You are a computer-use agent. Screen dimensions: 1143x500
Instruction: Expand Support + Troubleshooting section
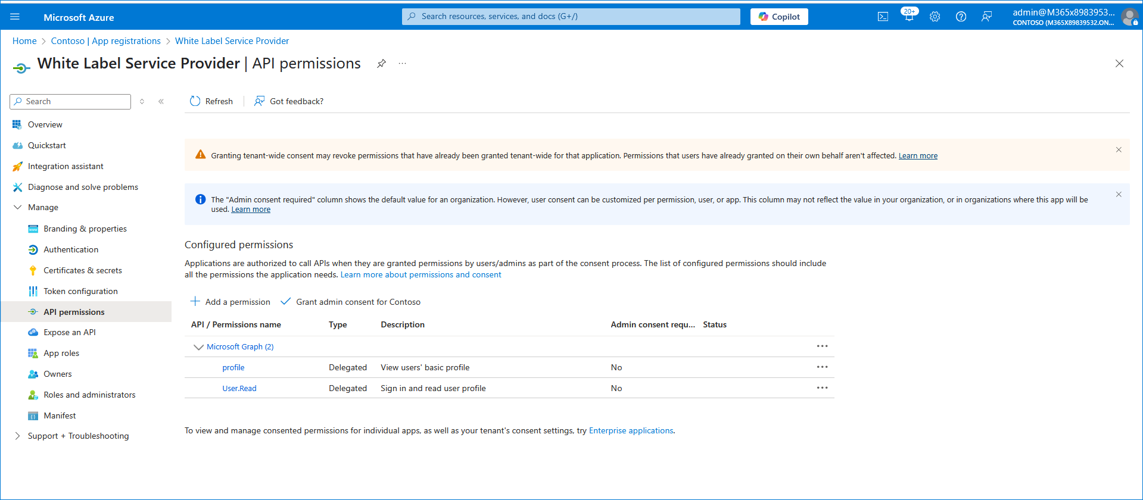tap(17, 436)
